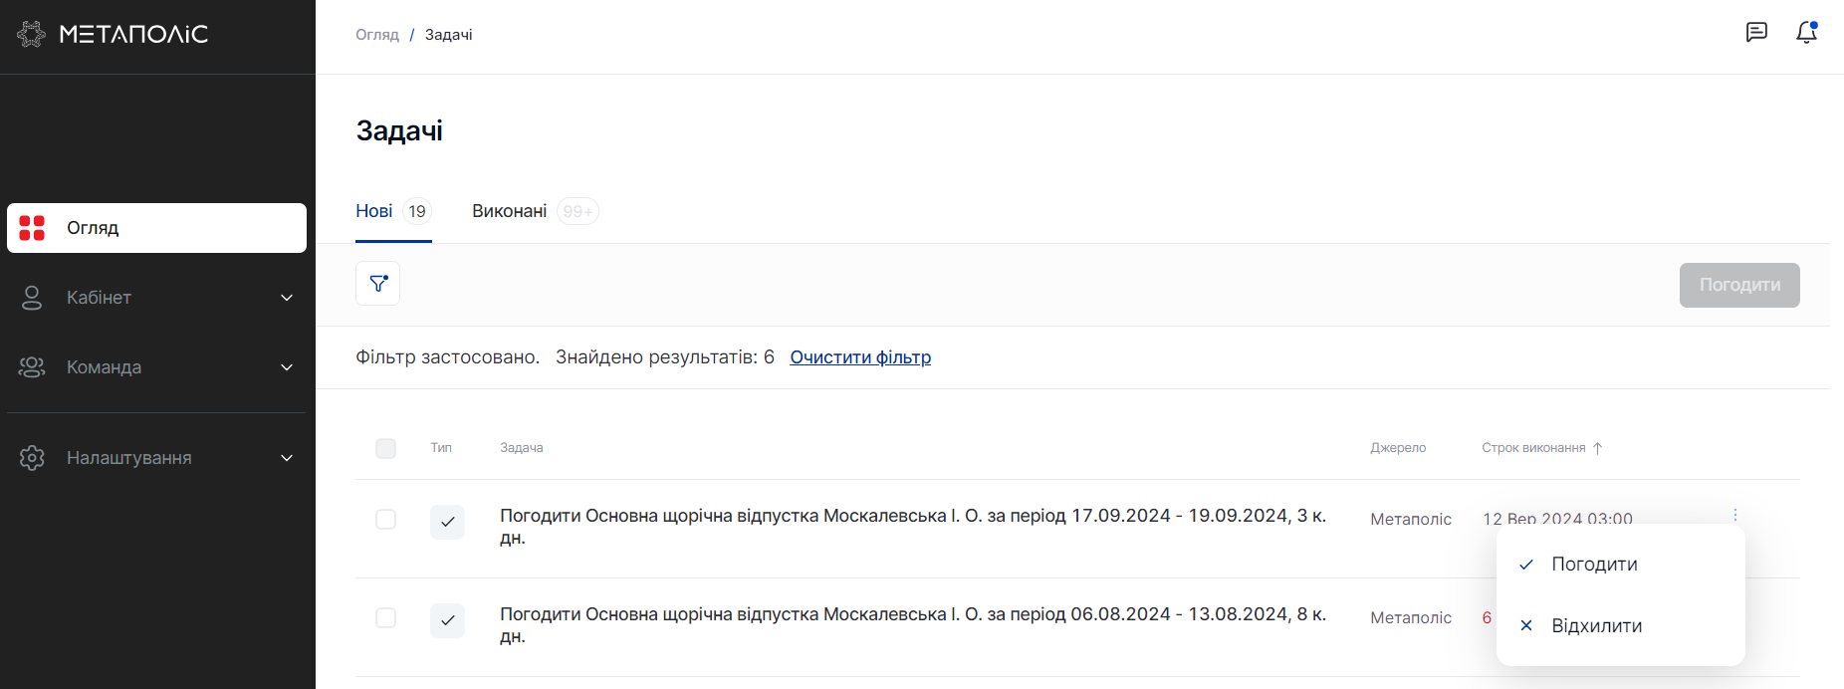Click Метаполіс source in 17.09.2024 row

1411,519
